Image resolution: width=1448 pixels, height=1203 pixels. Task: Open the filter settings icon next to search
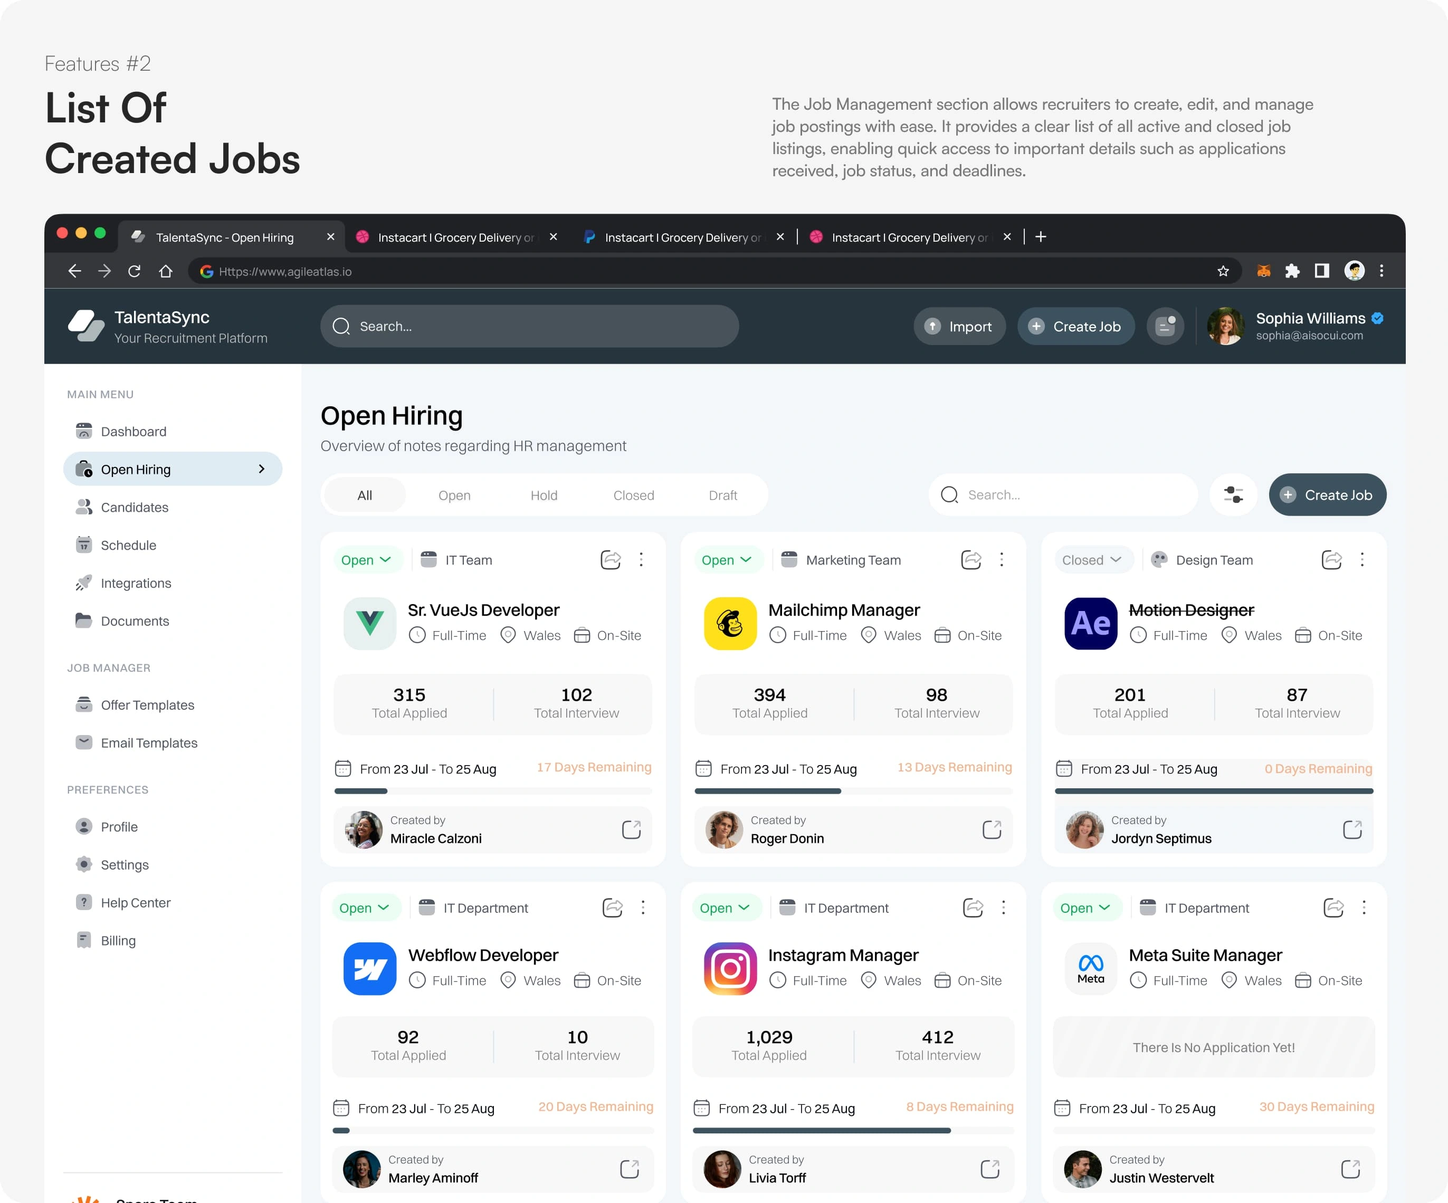1234,495
